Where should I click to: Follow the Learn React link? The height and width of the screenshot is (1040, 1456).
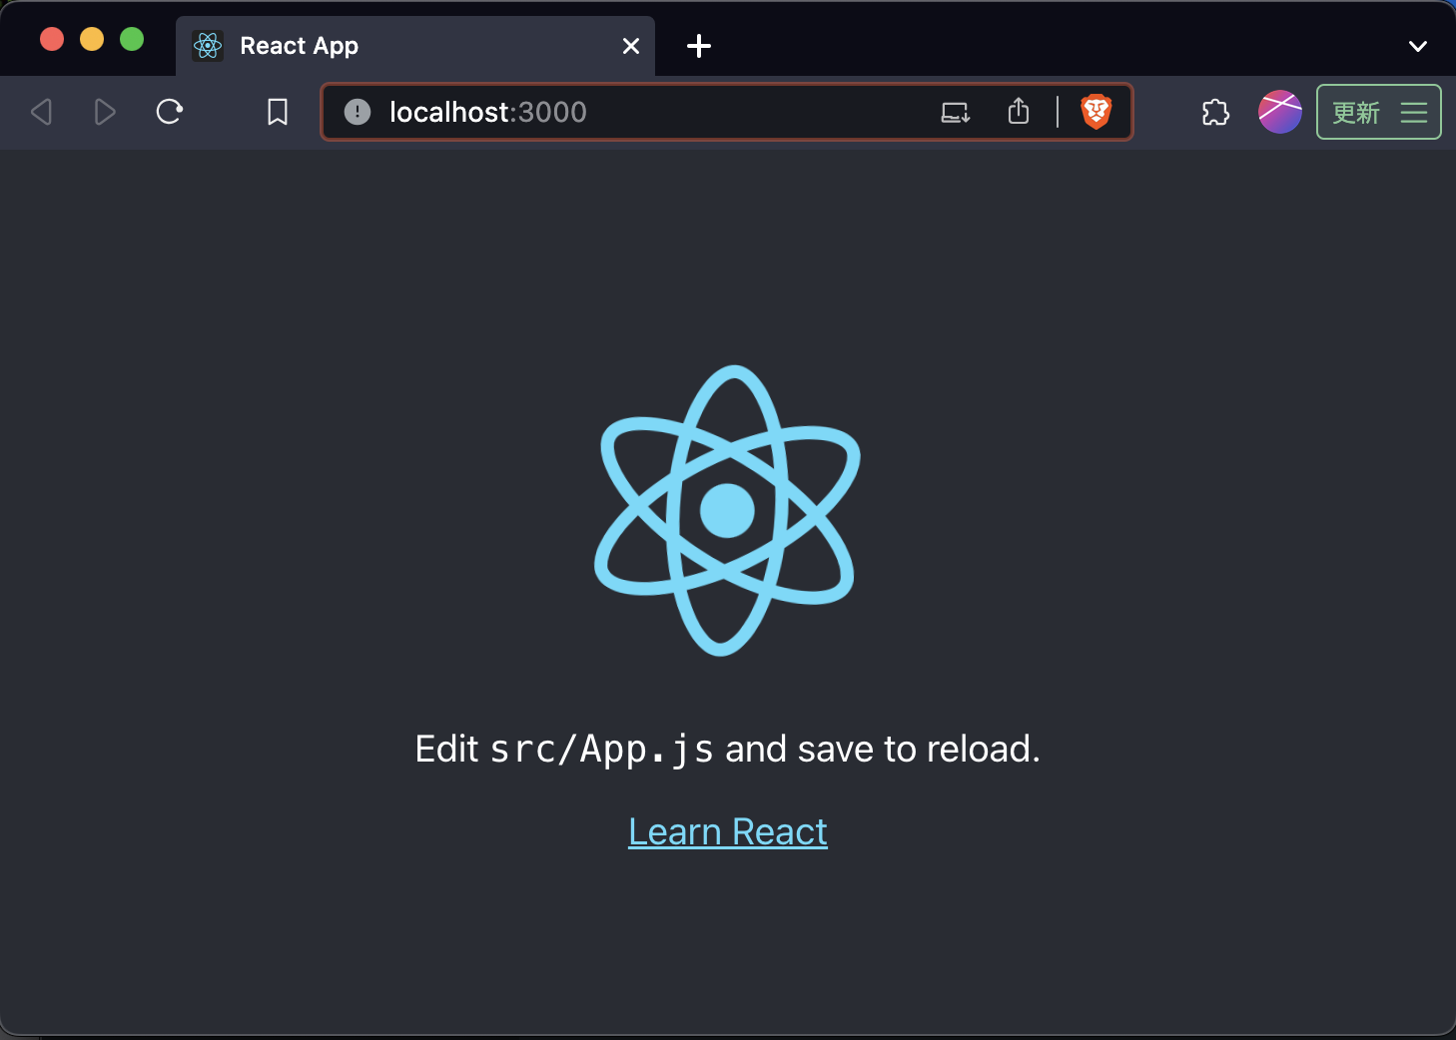tap(728, 831)
